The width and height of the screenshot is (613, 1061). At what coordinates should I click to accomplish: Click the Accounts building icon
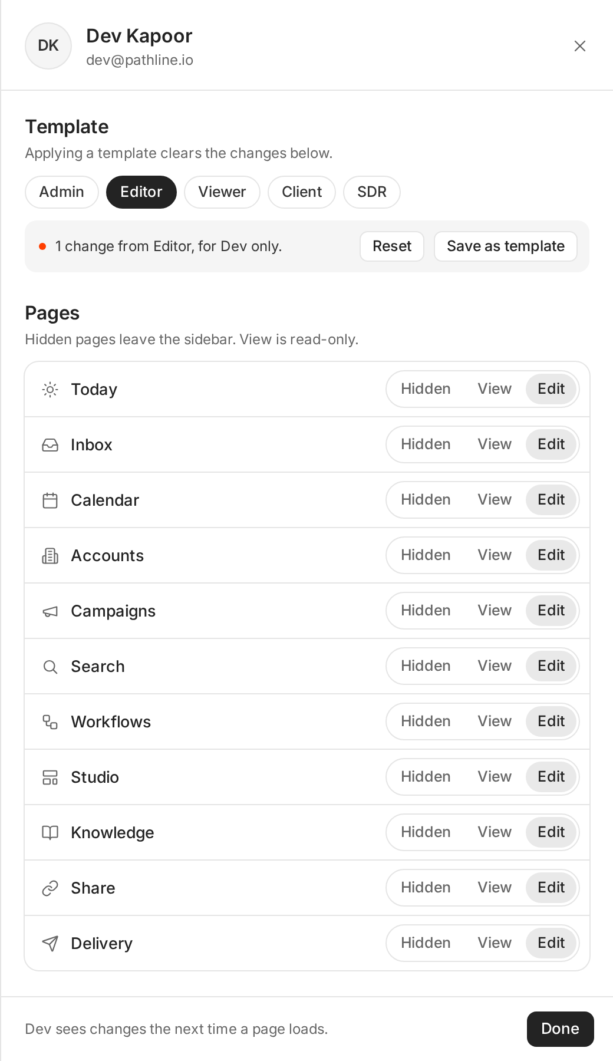tap(50, 556)
